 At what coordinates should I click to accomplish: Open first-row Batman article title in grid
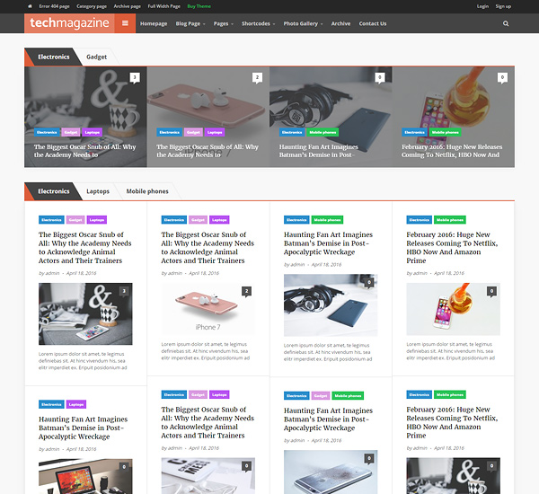click(328, 243)
